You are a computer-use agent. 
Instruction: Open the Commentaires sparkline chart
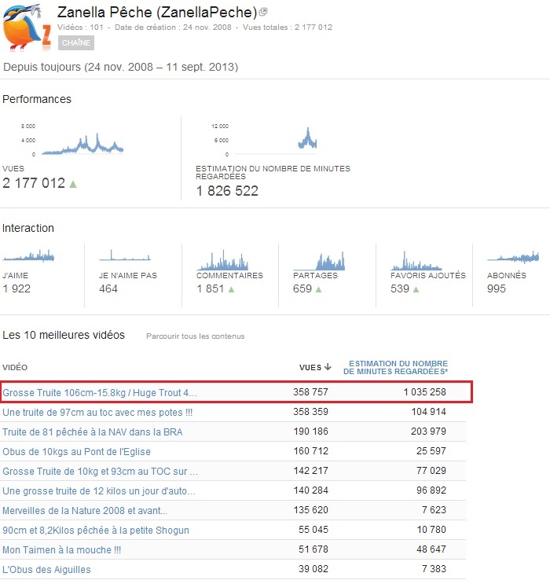(222, 259)
